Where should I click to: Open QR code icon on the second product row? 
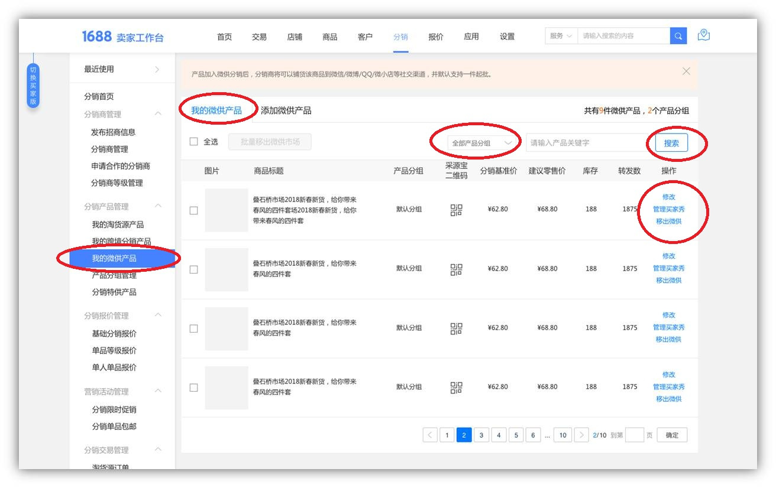[456, 269]
